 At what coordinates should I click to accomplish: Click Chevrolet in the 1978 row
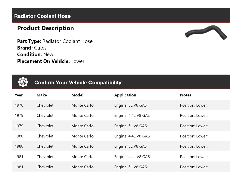45,105
